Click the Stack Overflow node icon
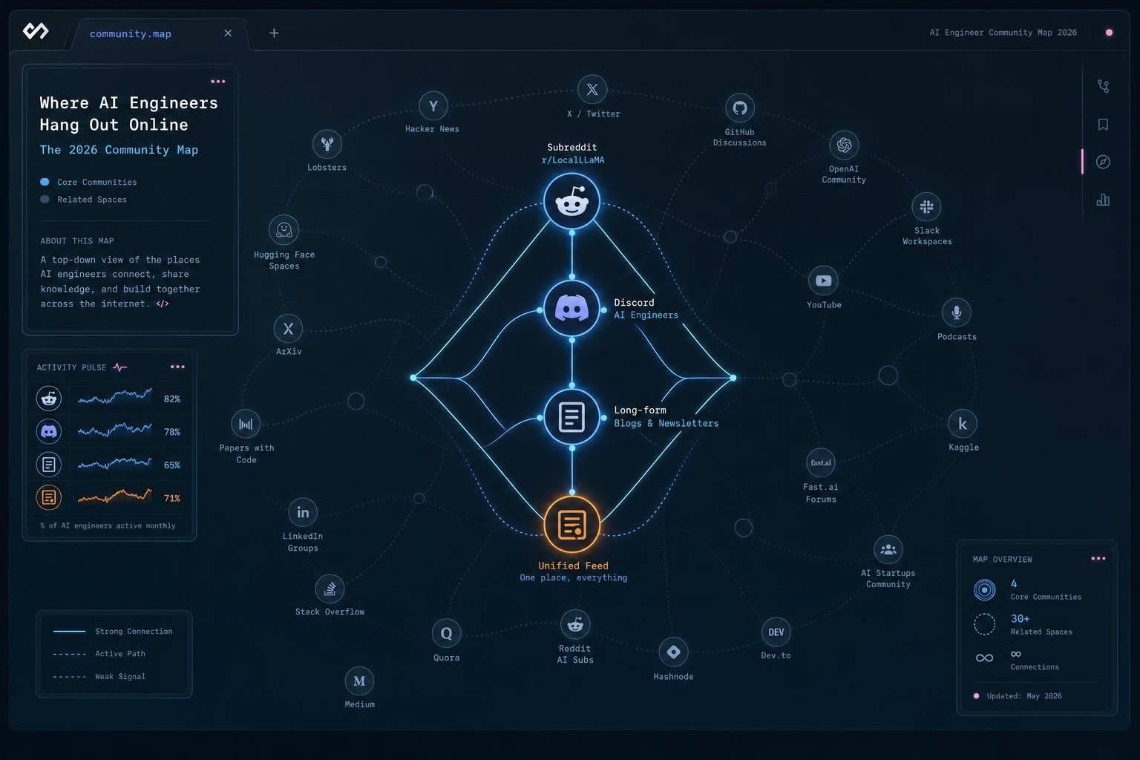Screen dimensions: 1140x760 330,589
